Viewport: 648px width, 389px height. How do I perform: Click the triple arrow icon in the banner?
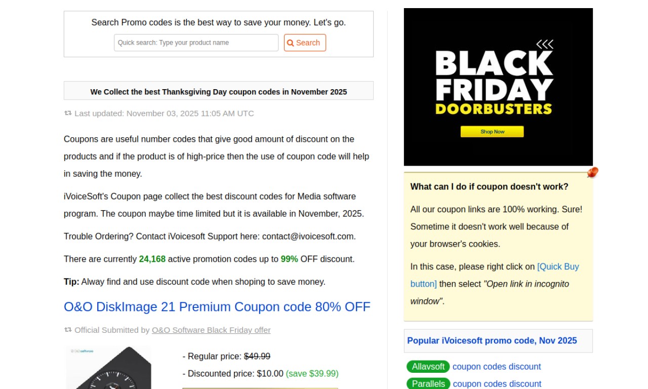pyautogui.click(x=545, y=44)
